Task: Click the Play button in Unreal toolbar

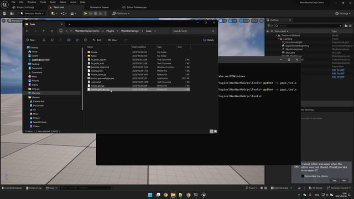Action: click(85, 13)
